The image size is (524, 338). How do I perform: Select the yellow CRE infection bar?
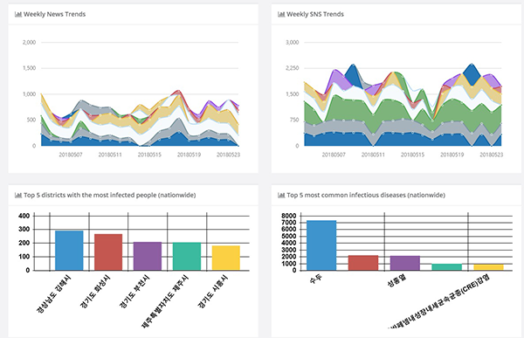488,267
